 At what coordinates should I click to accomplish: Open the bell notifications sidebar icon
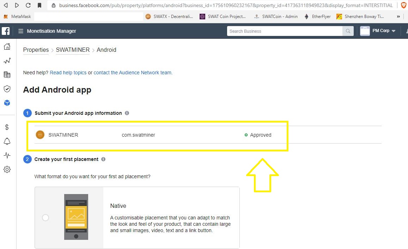coord(7,141)
